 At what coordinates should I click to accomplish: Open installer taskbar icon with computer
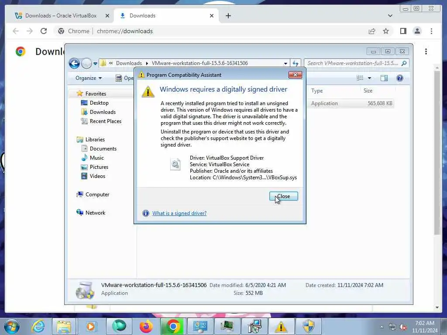(254, 326)
